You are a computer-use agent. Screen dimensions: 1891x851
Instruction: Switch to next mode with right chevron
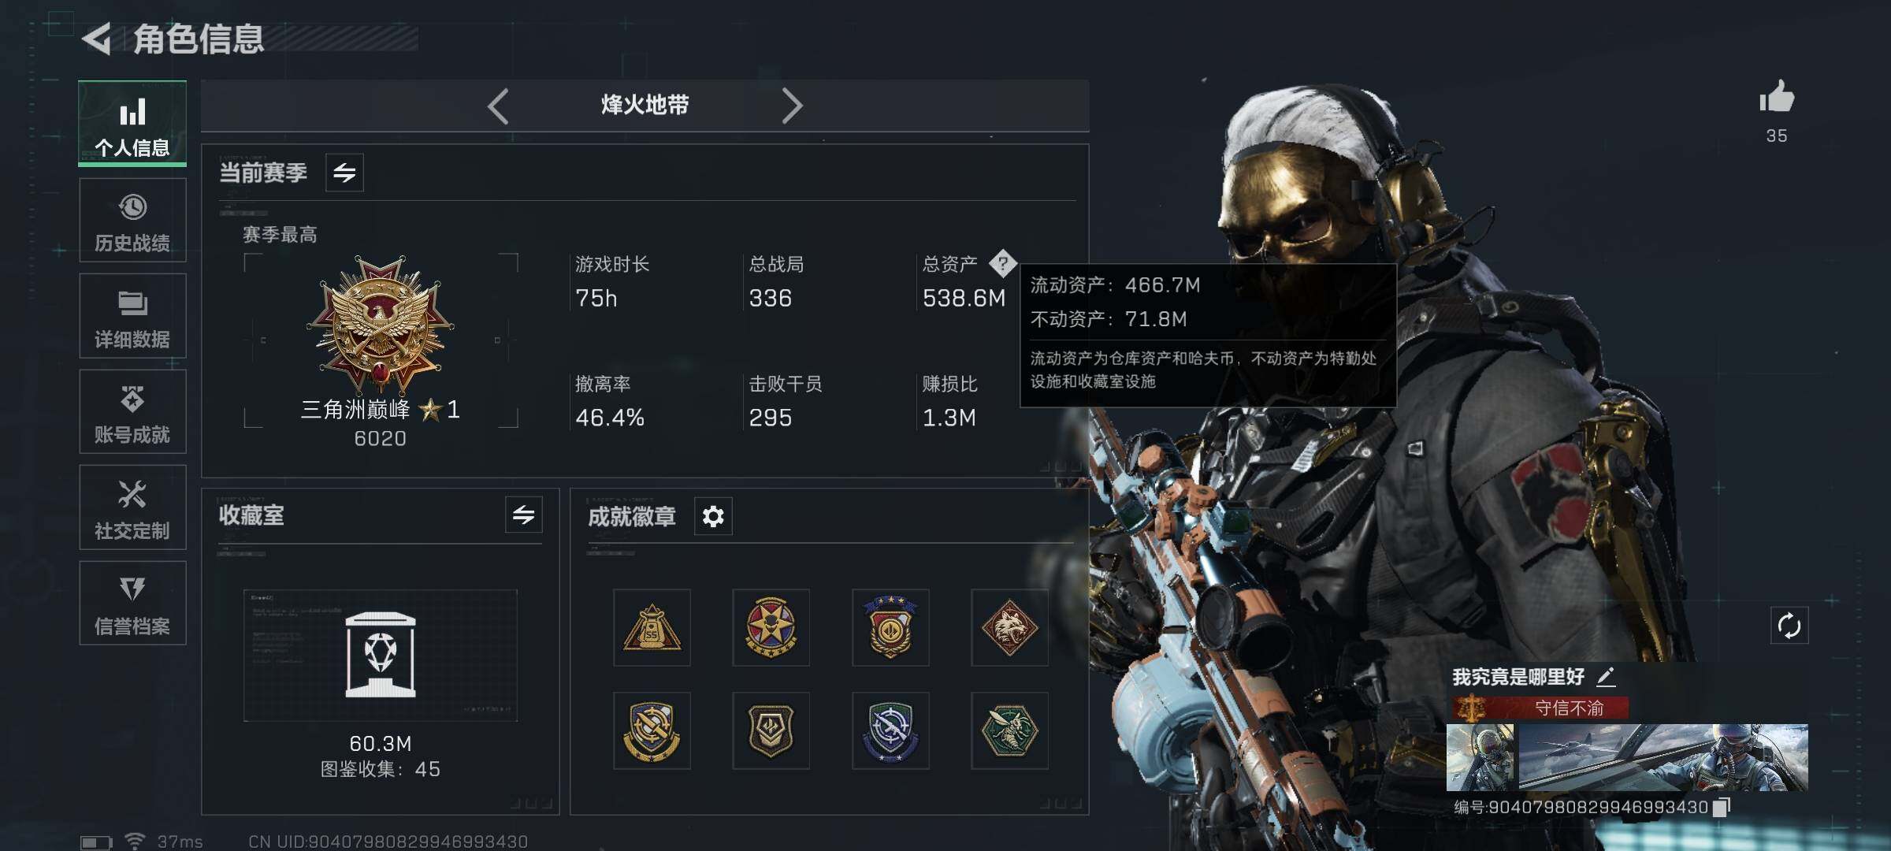[792, 106]
